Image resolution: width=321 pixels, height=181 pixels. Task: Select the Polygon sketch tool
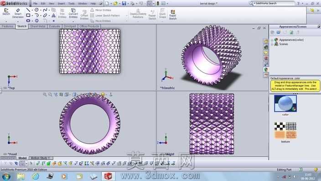(36, 21)
